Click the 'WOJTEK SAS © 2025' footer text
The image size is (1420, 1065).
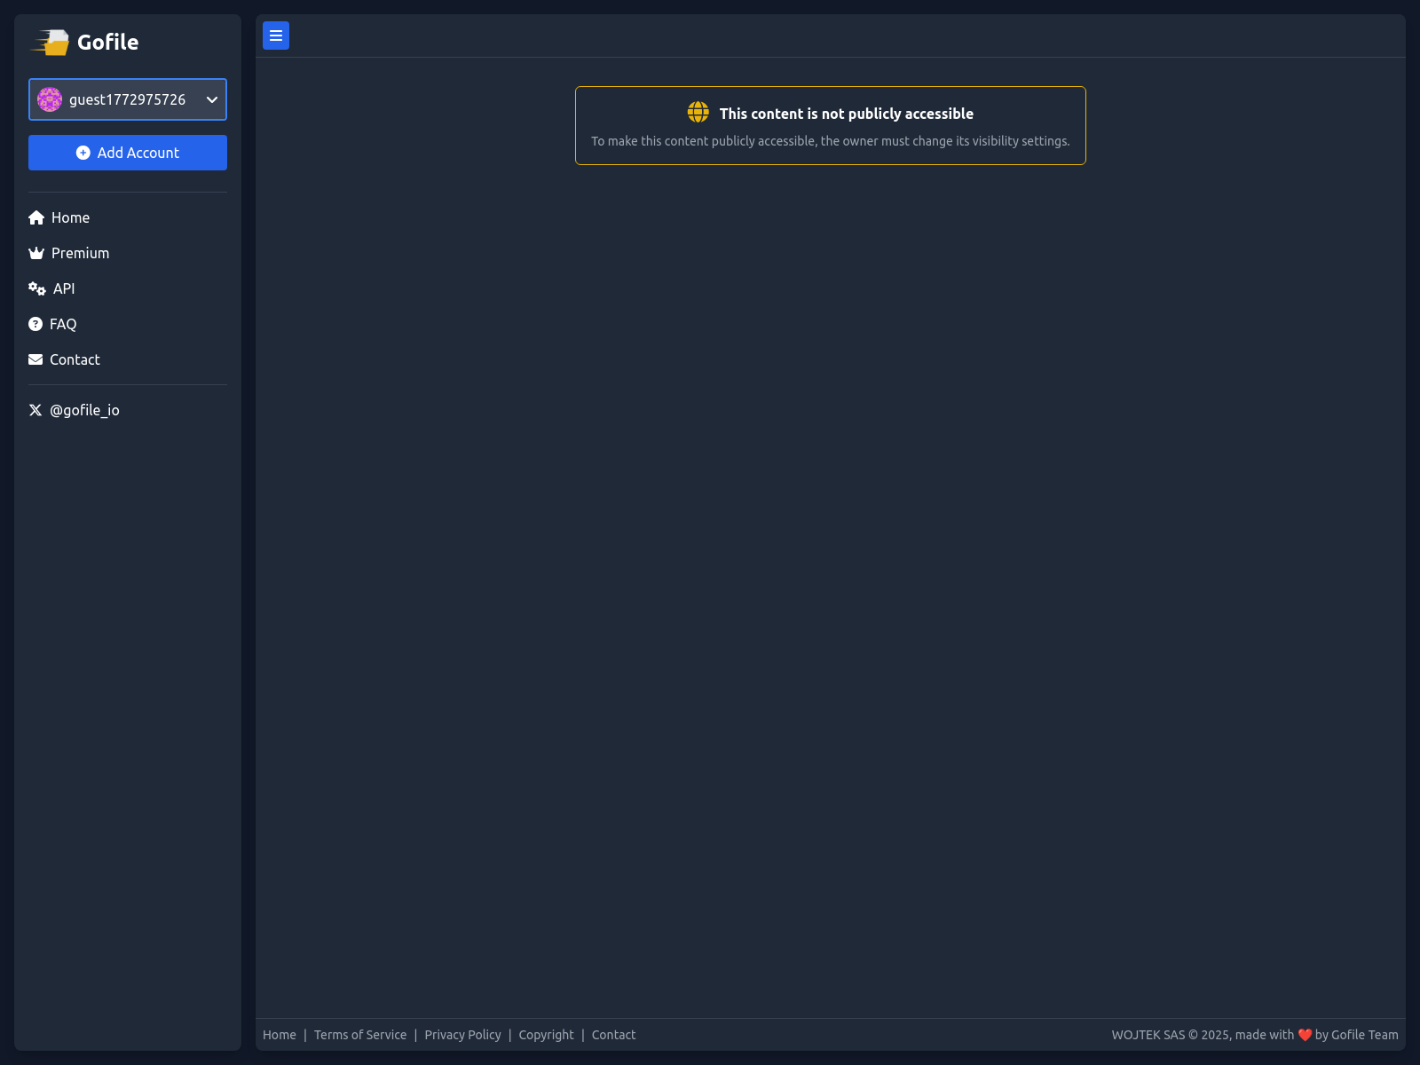point(1171,1035)
